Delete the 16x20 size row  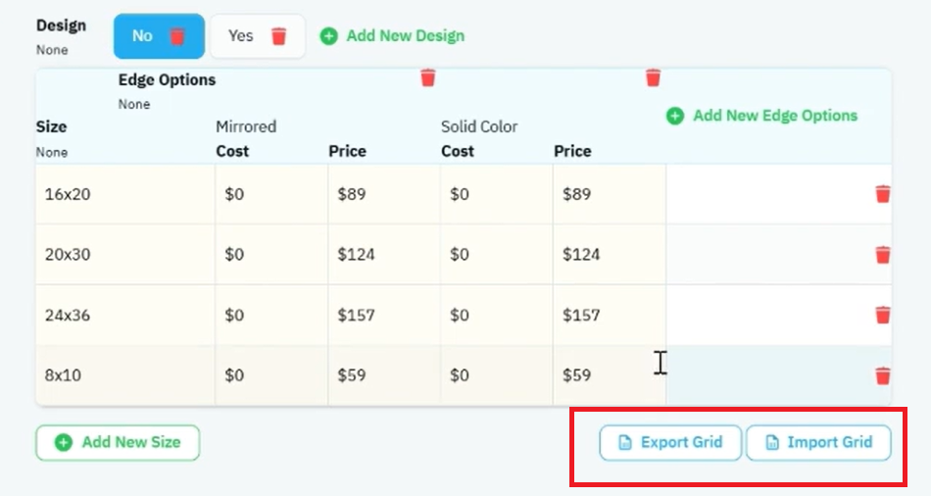click(883, 194)
